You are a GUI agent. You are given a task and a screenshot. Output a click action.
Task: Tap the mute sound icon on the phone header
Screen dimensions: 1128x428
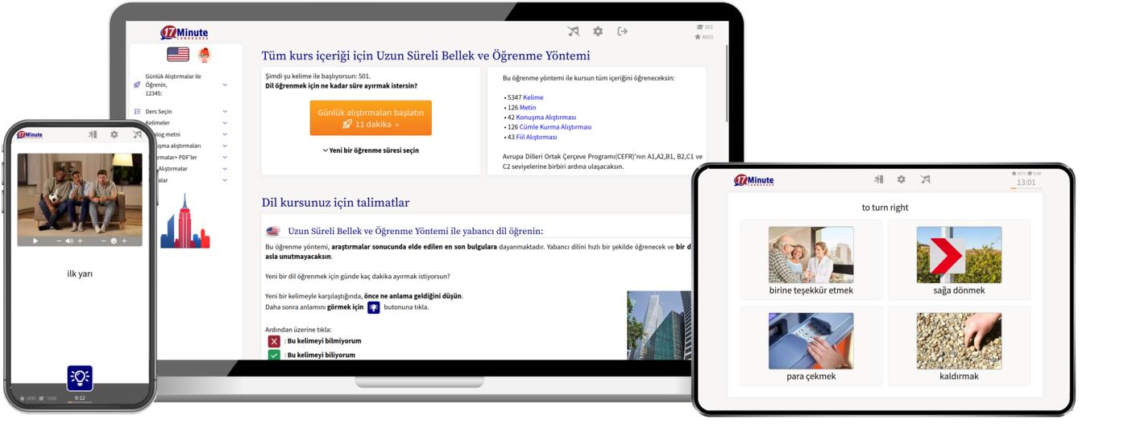pyautogui.click(x=137, y=134)
